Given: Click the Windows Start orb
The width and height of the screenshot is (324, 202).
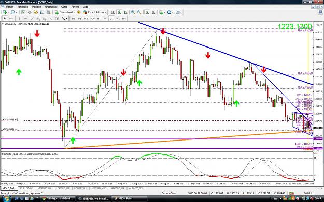Looking at the screenshot, I should coord(6,198).
